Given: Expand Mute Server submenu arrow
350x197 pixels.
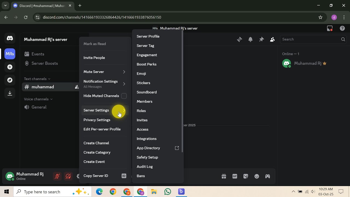Looking at the screenshot, I should tap(124, 72).
